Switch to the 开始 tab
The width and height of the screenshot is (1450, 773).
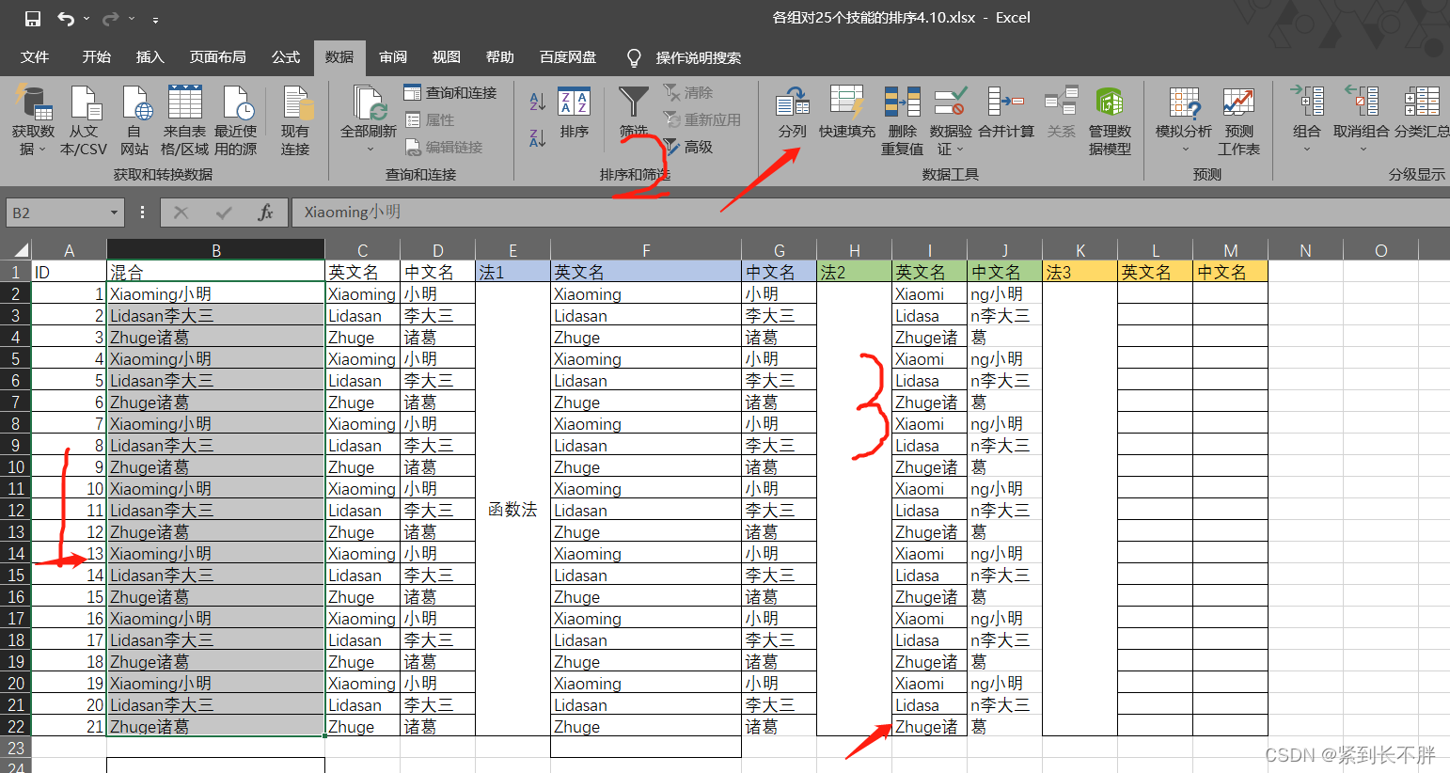point(97,57)
